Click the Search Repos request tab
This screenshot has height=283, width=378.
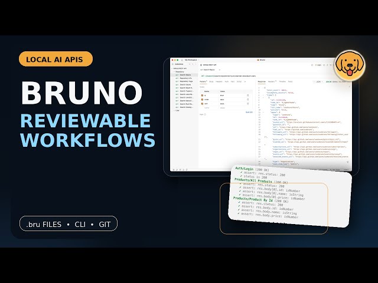click(x=207, y=70)
